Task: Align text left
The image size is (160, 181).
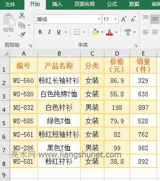Action: tap(146, 32)
